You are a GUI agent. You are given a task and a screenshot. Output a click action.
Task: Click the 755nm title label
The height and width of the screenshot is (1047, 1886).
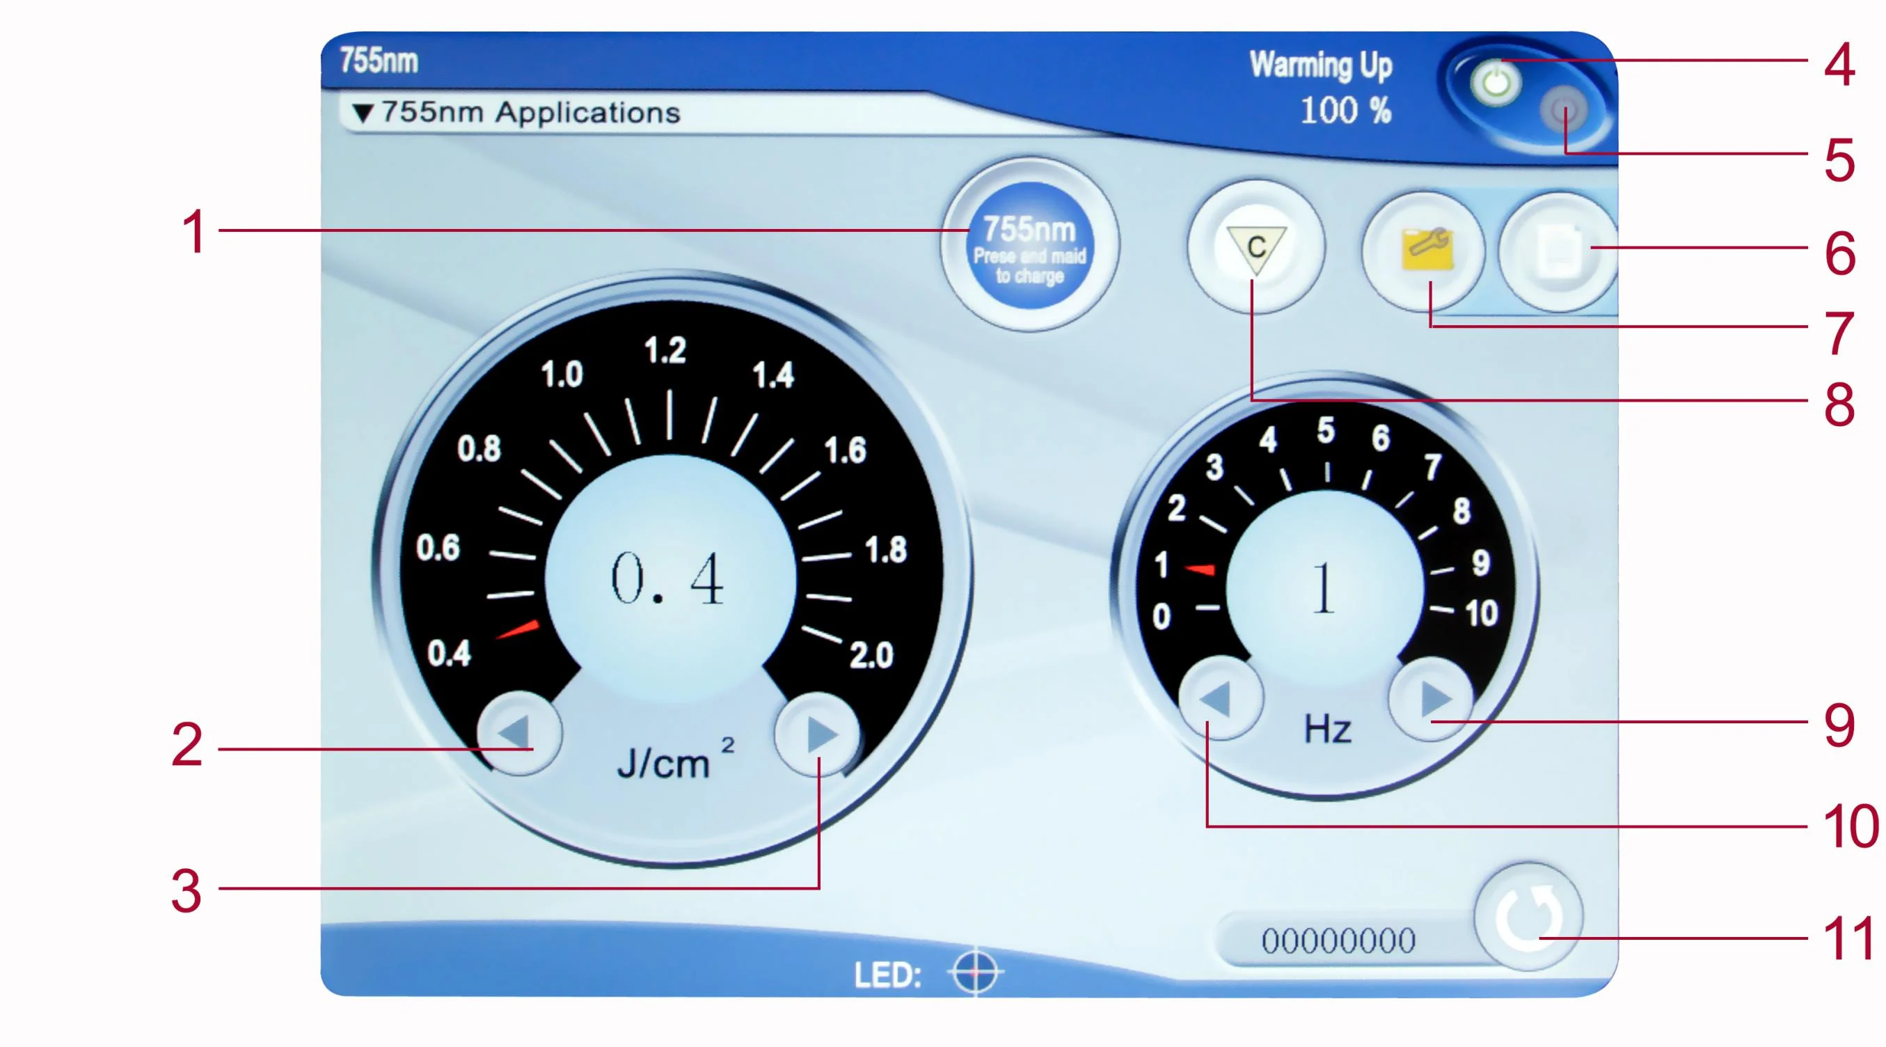pos(379,60)
